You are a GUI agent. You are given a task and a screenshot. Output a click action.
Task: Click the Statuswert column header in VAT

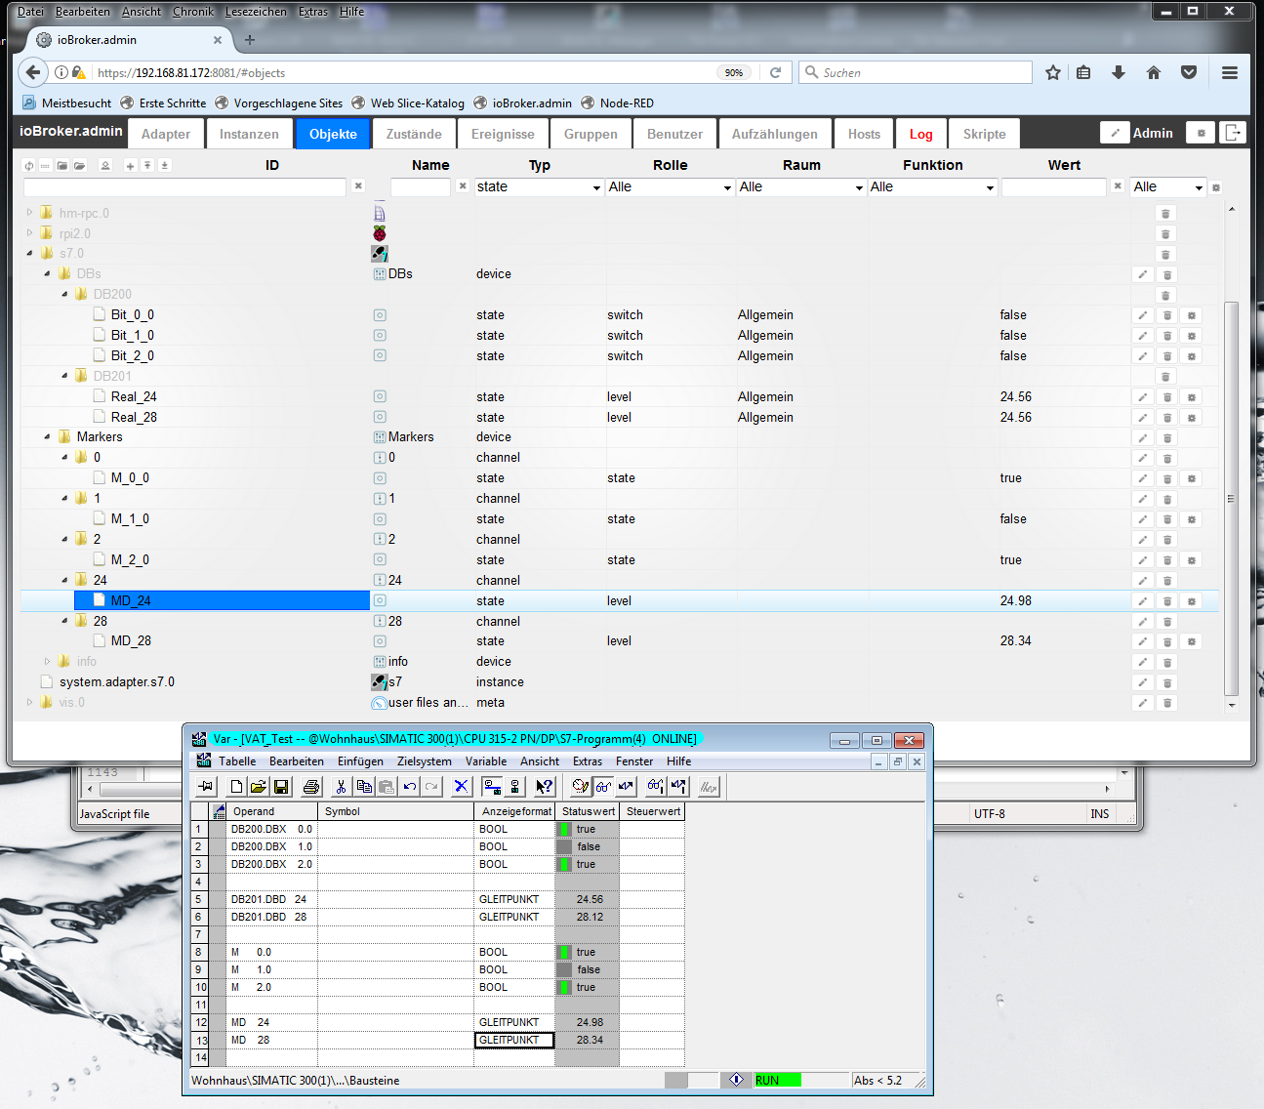pos(588,811)
